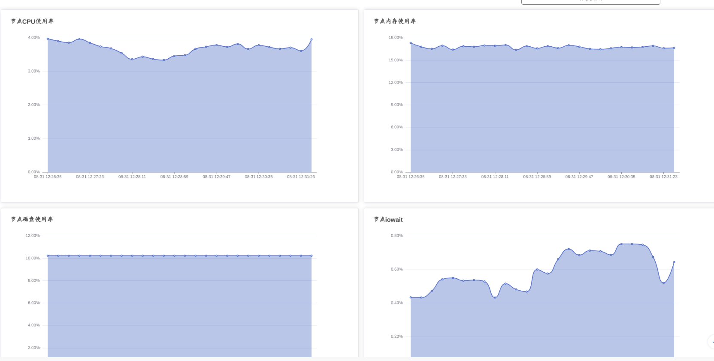Viewport: 714px width, 361px height.
Task: Click the 3.00% y-axis label in CPU chart
Action: point(34,71)
